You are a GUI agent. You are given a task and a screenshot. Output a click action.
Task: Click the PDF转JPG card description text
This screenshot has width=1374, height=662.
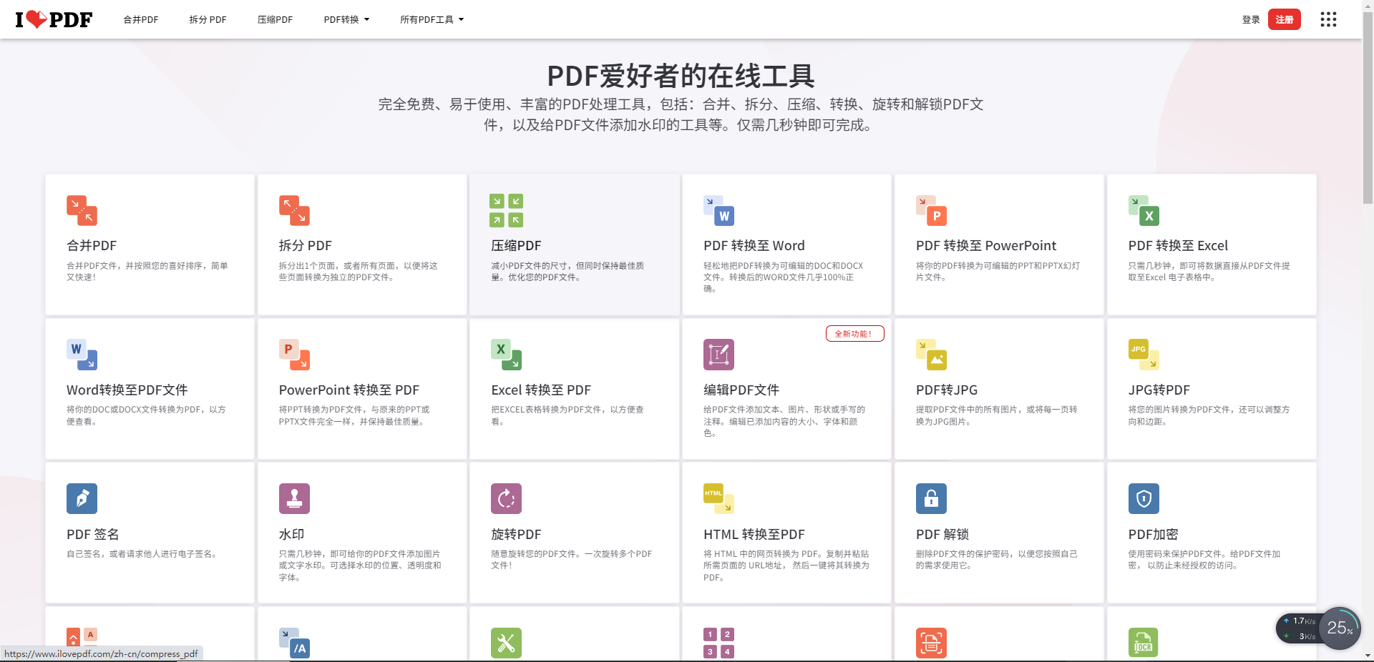(x=997, y=415)
